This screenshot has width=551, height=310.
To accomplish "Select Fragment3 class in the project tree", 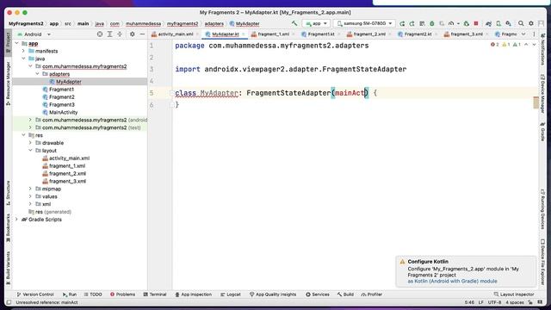I will click(x=61, y=105).
